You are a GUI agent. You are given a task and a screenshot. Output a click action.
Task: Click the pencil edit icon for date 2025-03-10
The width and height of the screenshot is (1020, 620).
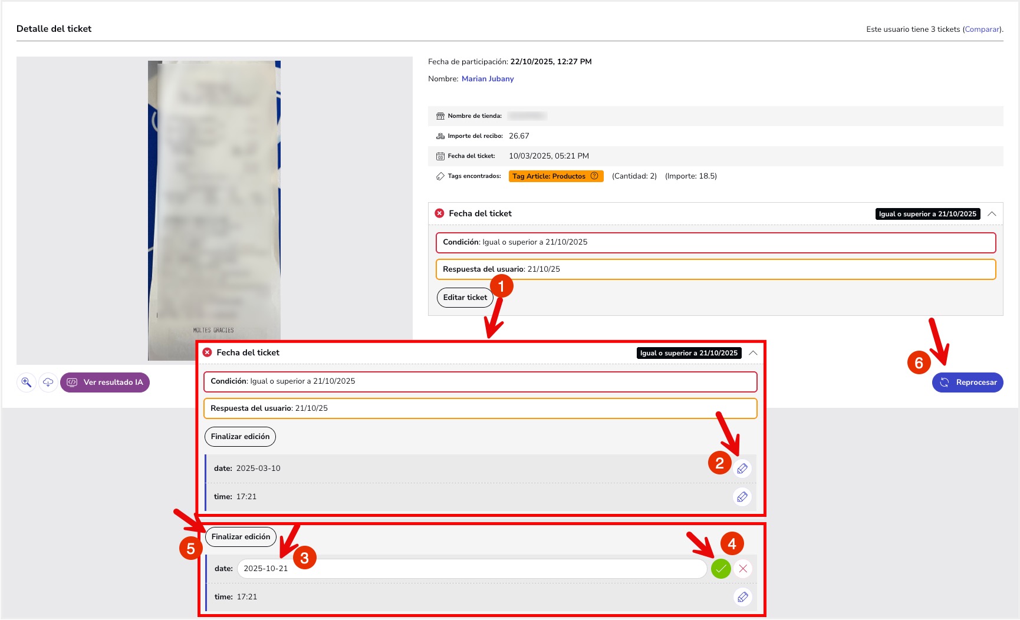(x=742, y=469)
